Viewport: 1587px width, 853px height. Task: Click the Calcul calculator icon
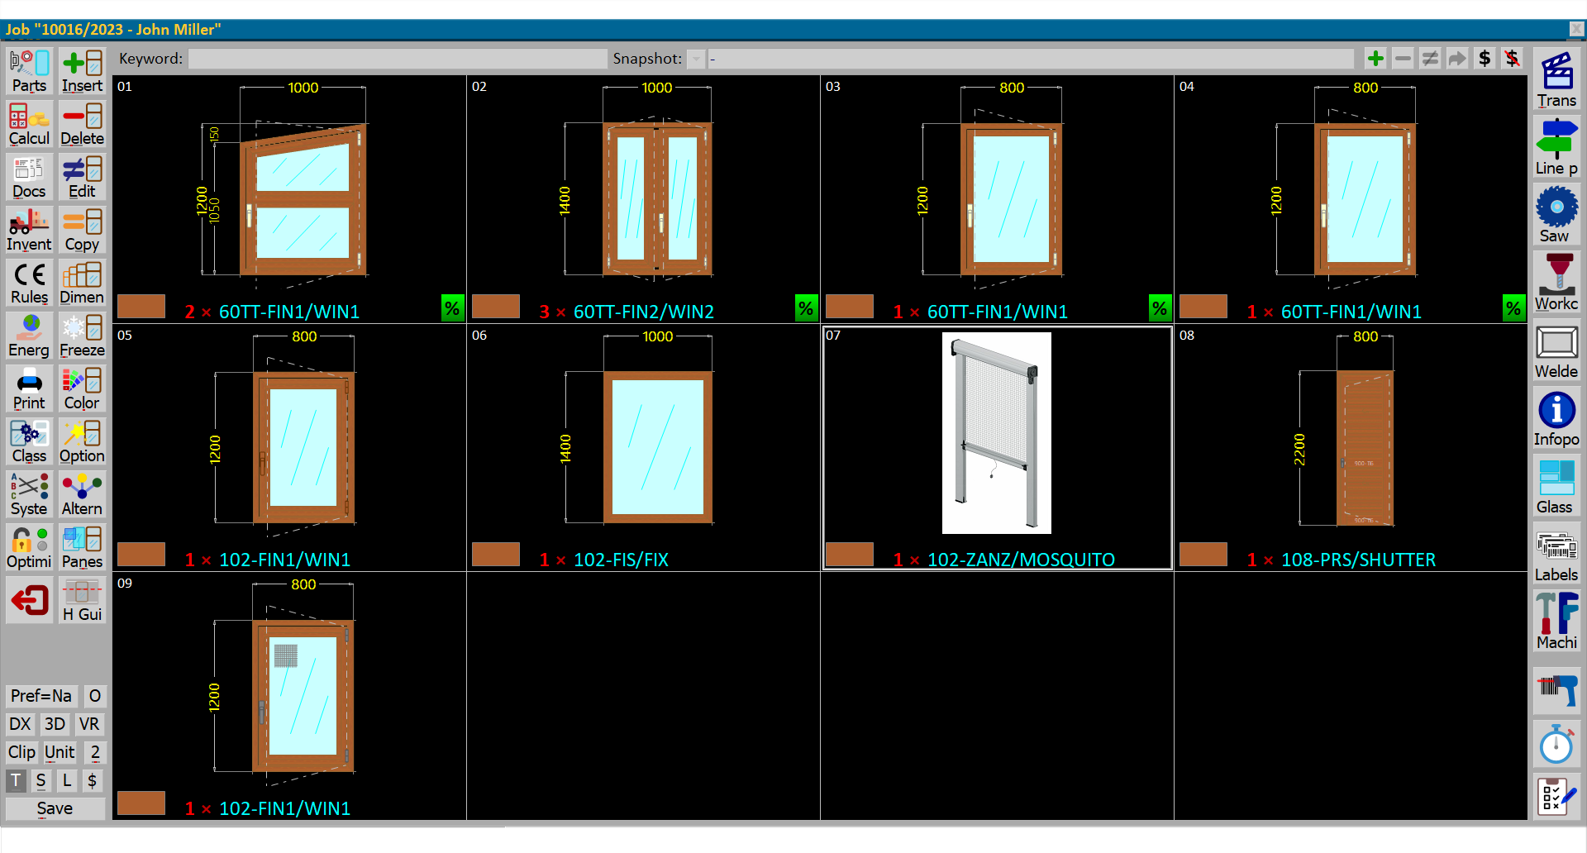[x=29, y=124]
